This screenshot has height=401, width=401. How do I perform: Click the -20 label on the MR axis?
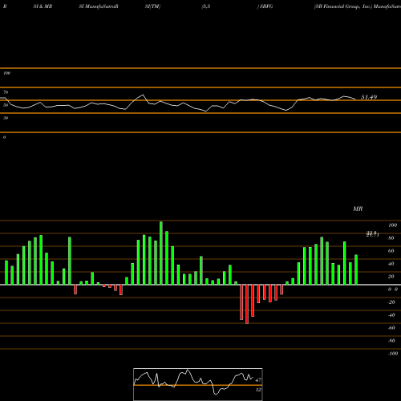point(391,302)
